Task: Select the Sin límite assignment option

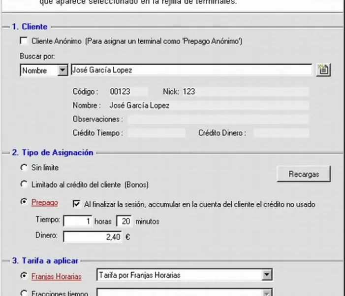Action: pos(24,168)
